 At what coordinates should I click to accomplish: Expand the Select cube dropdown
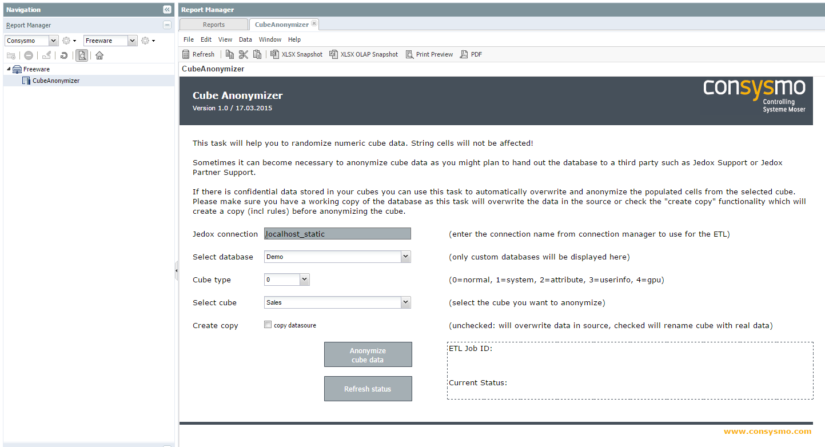[x=337, y=302]
